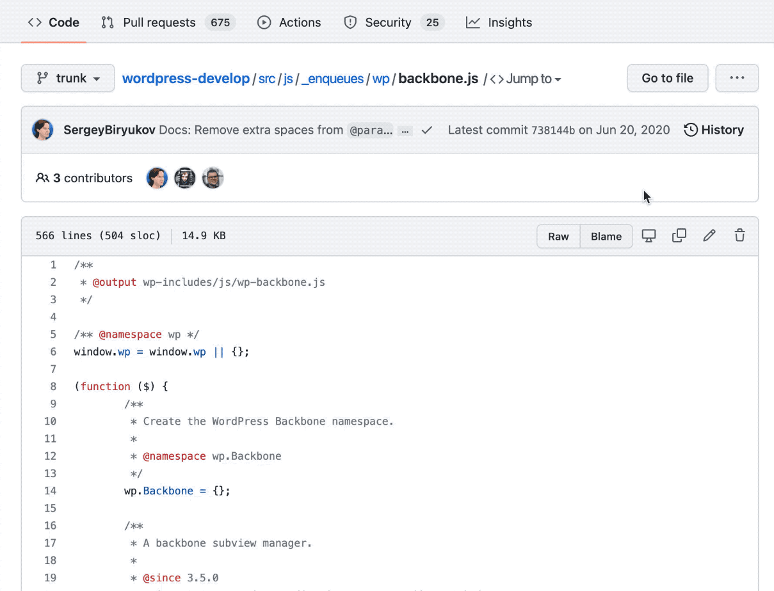774x591 pixels.
Task: Click the first contributor avatar
Action: (x=157, y=178)
